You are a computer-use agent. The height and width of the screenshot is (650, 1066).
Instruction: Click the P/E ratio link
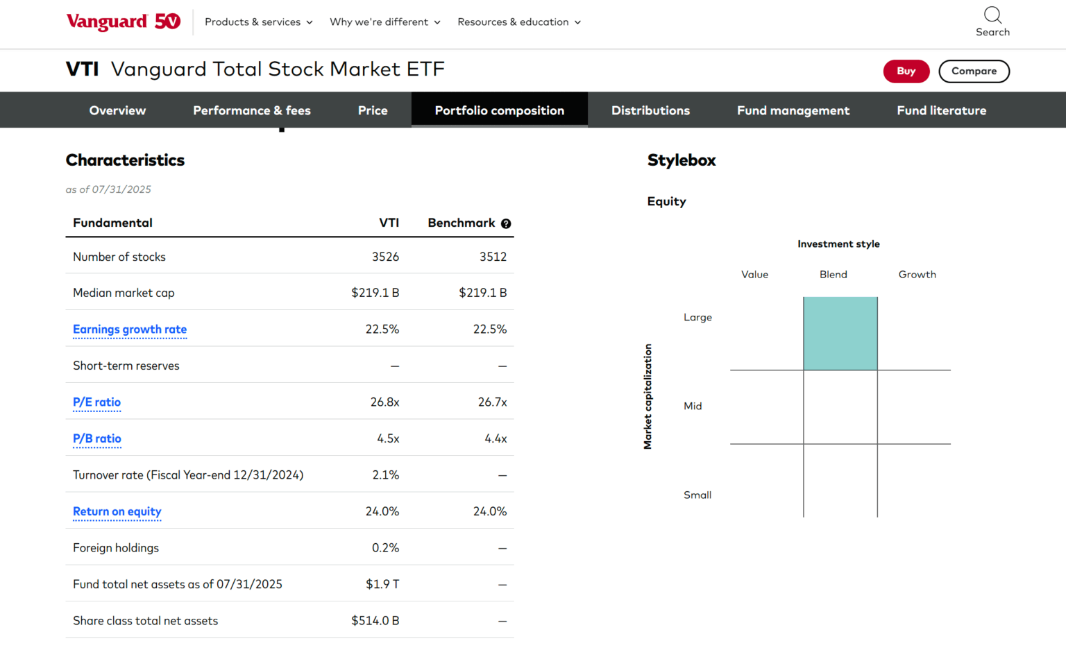point(96,402)
